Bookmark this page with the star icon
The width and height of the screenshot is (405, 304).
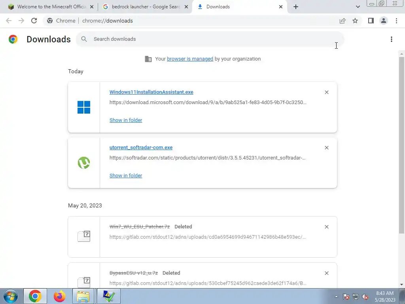click(355, 21)
